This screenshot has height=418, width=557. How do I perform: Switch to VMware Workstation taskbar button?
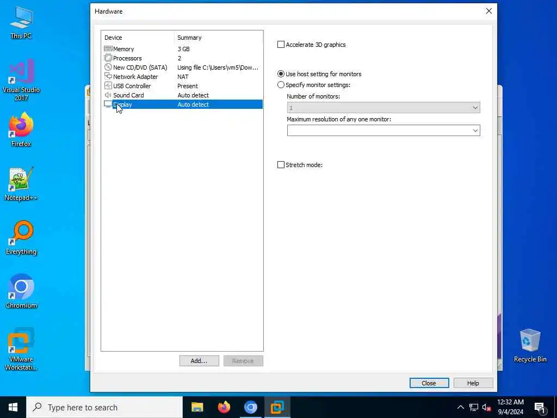[x=277, y=407]
